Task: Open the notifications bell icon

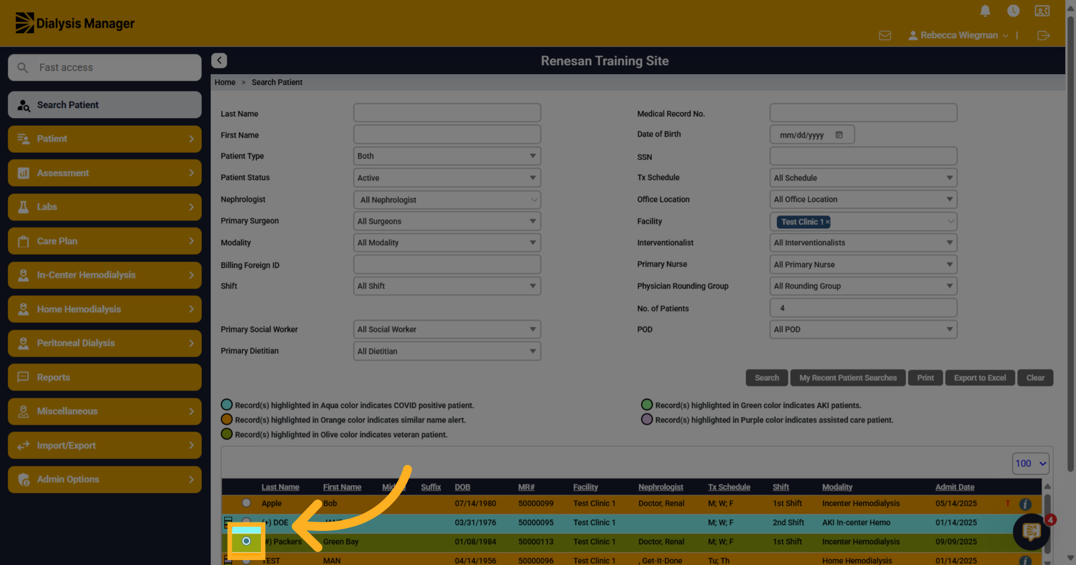Action: tap(985, 10)
